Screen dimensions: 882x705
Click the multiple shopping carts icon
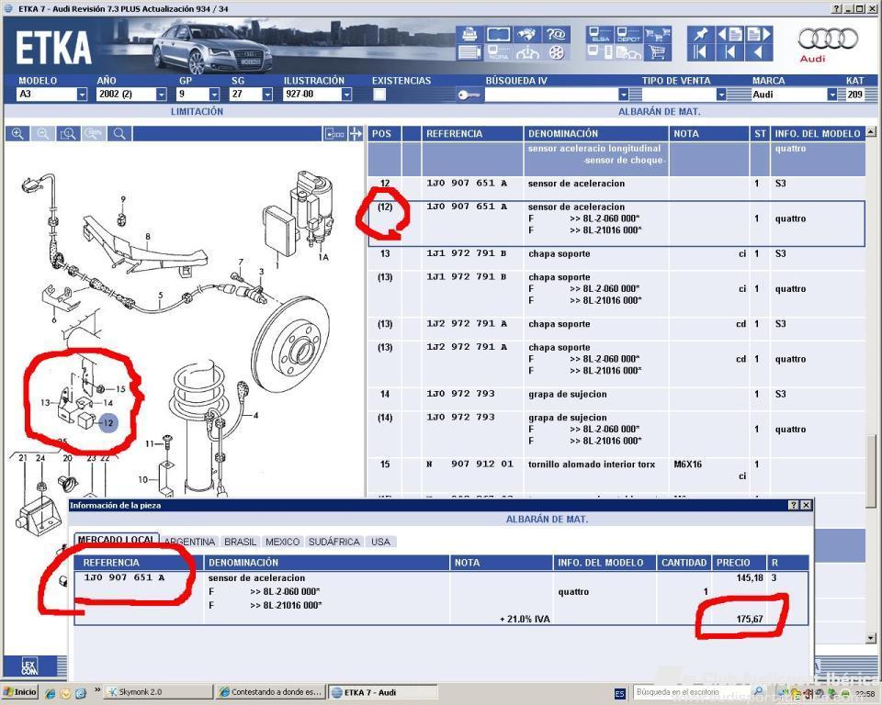tap(657, 35)
